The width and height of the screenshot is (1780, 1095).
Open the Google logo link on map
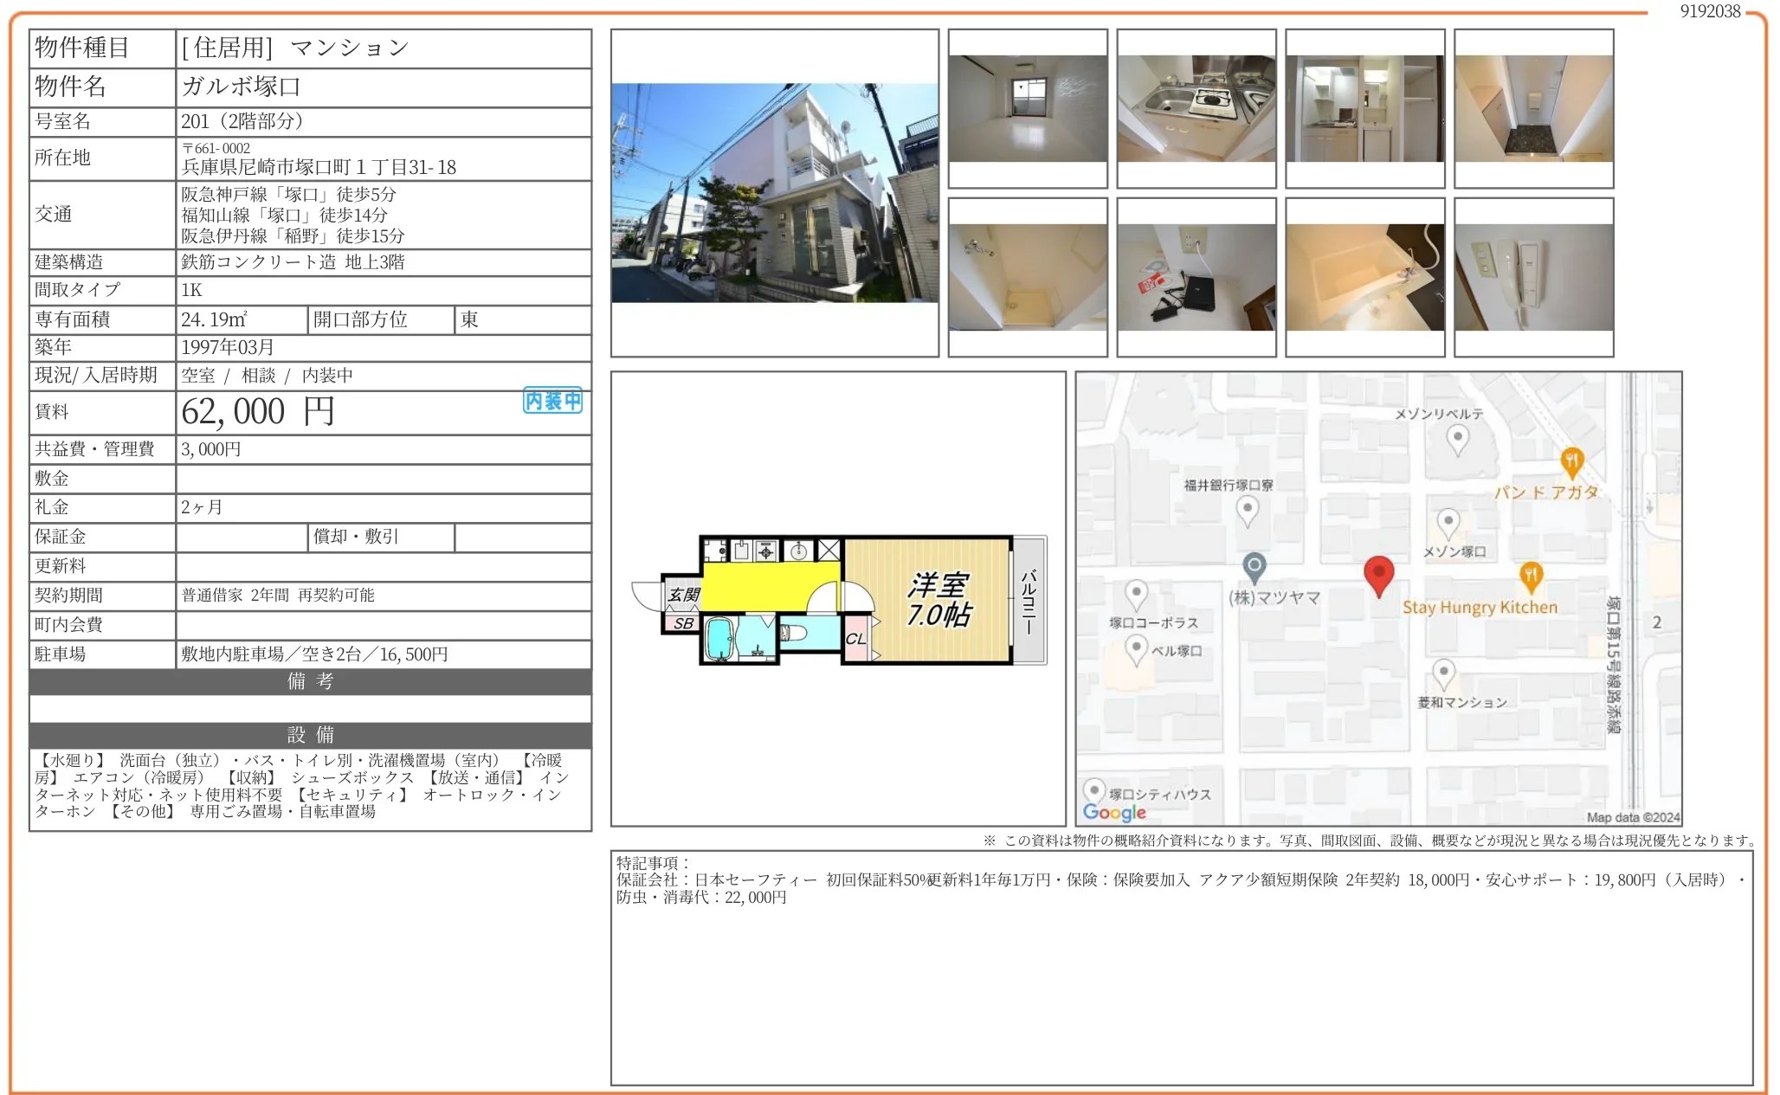pos(1114,812)
